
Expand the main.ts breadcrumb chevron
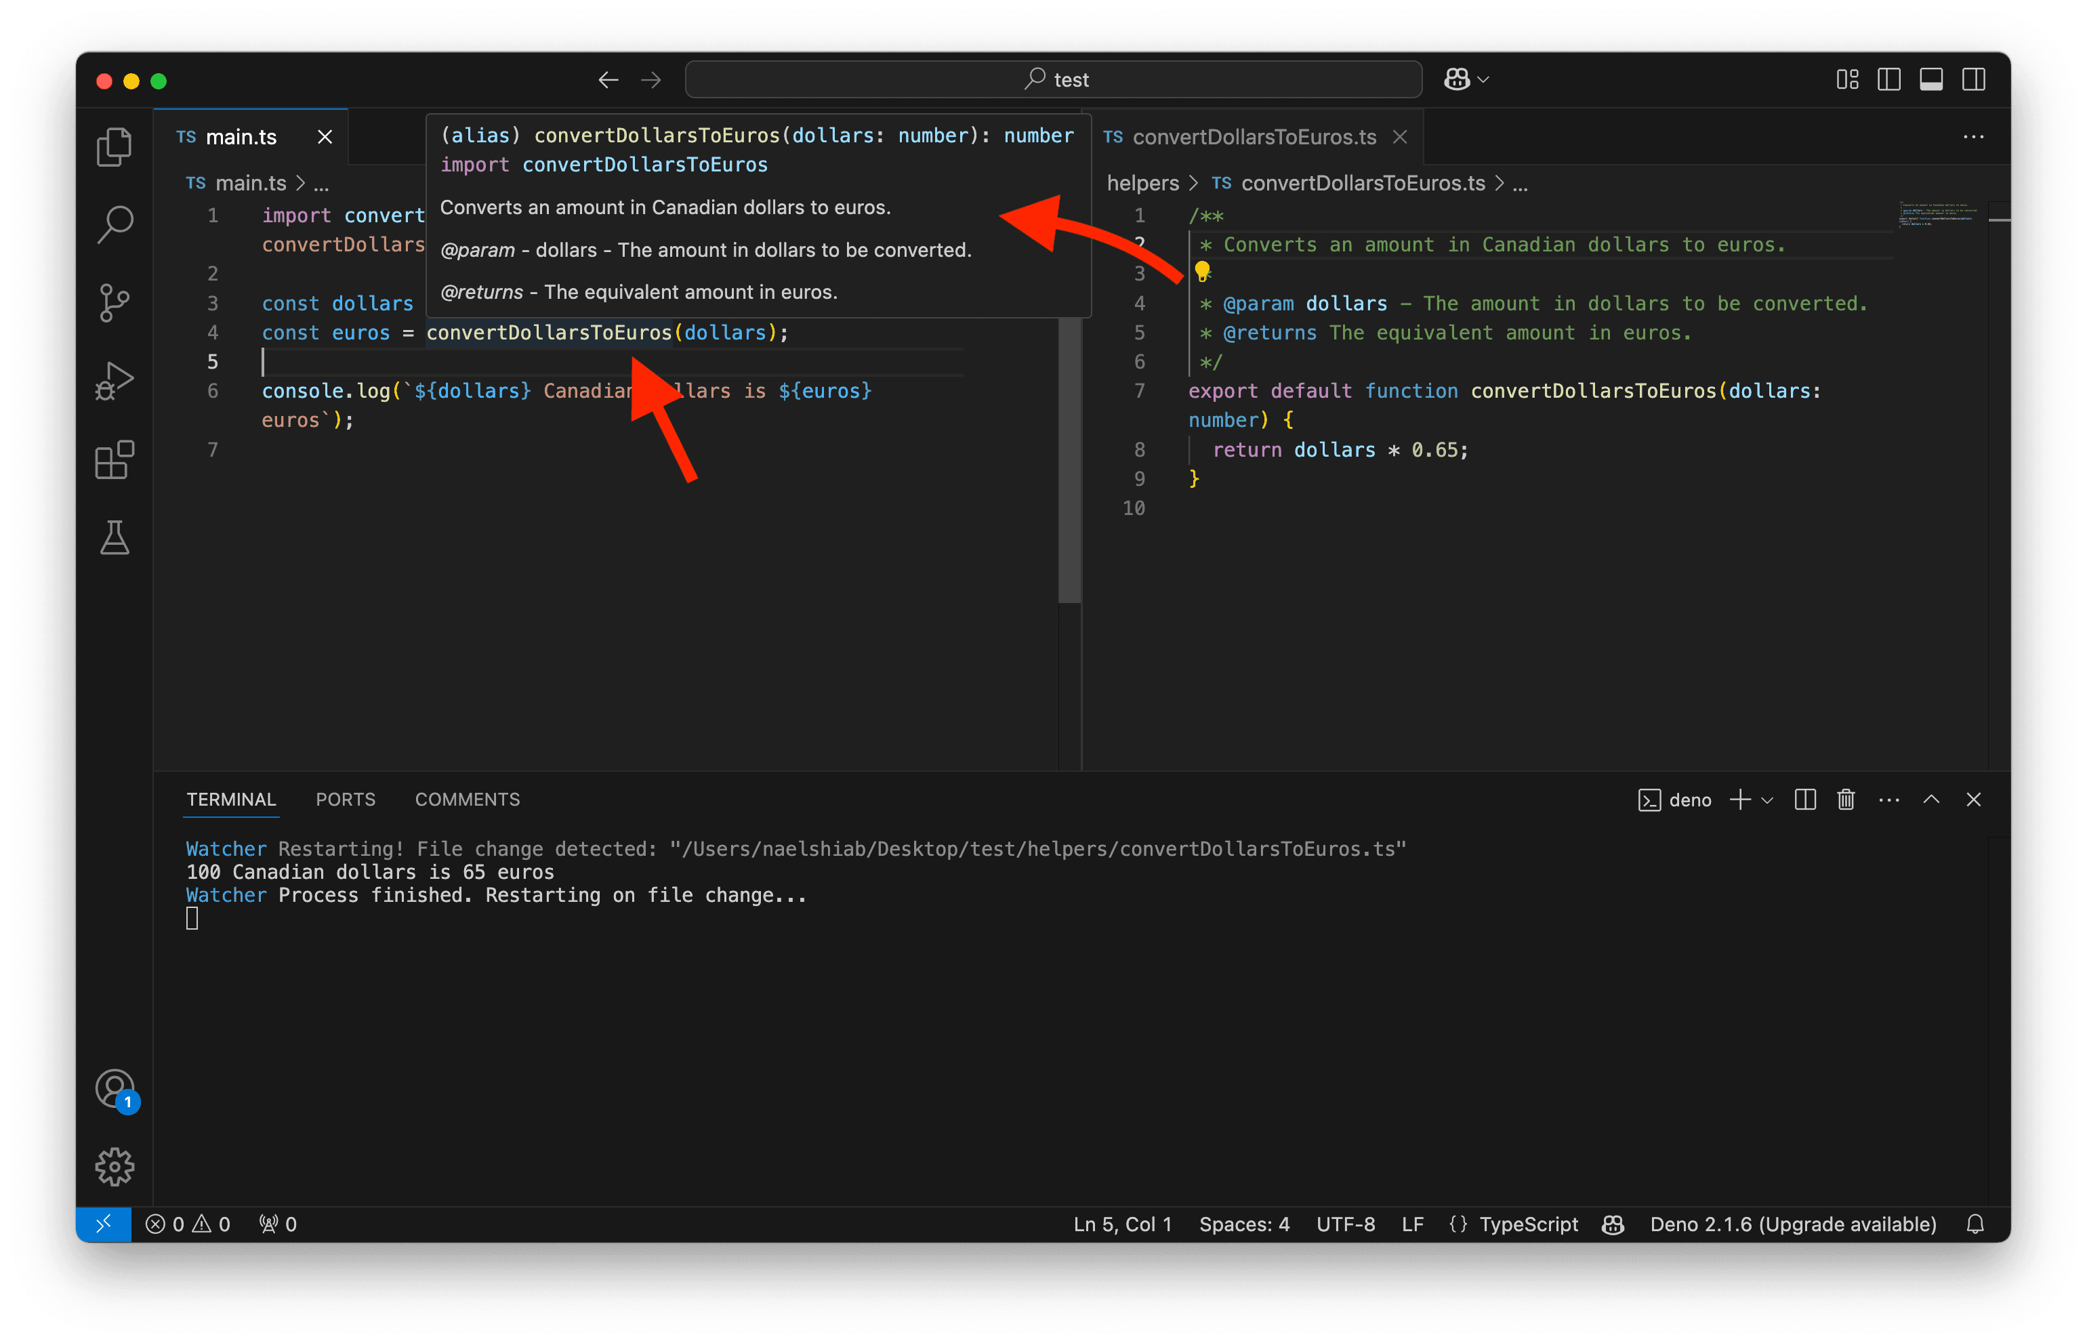(301, 183)
